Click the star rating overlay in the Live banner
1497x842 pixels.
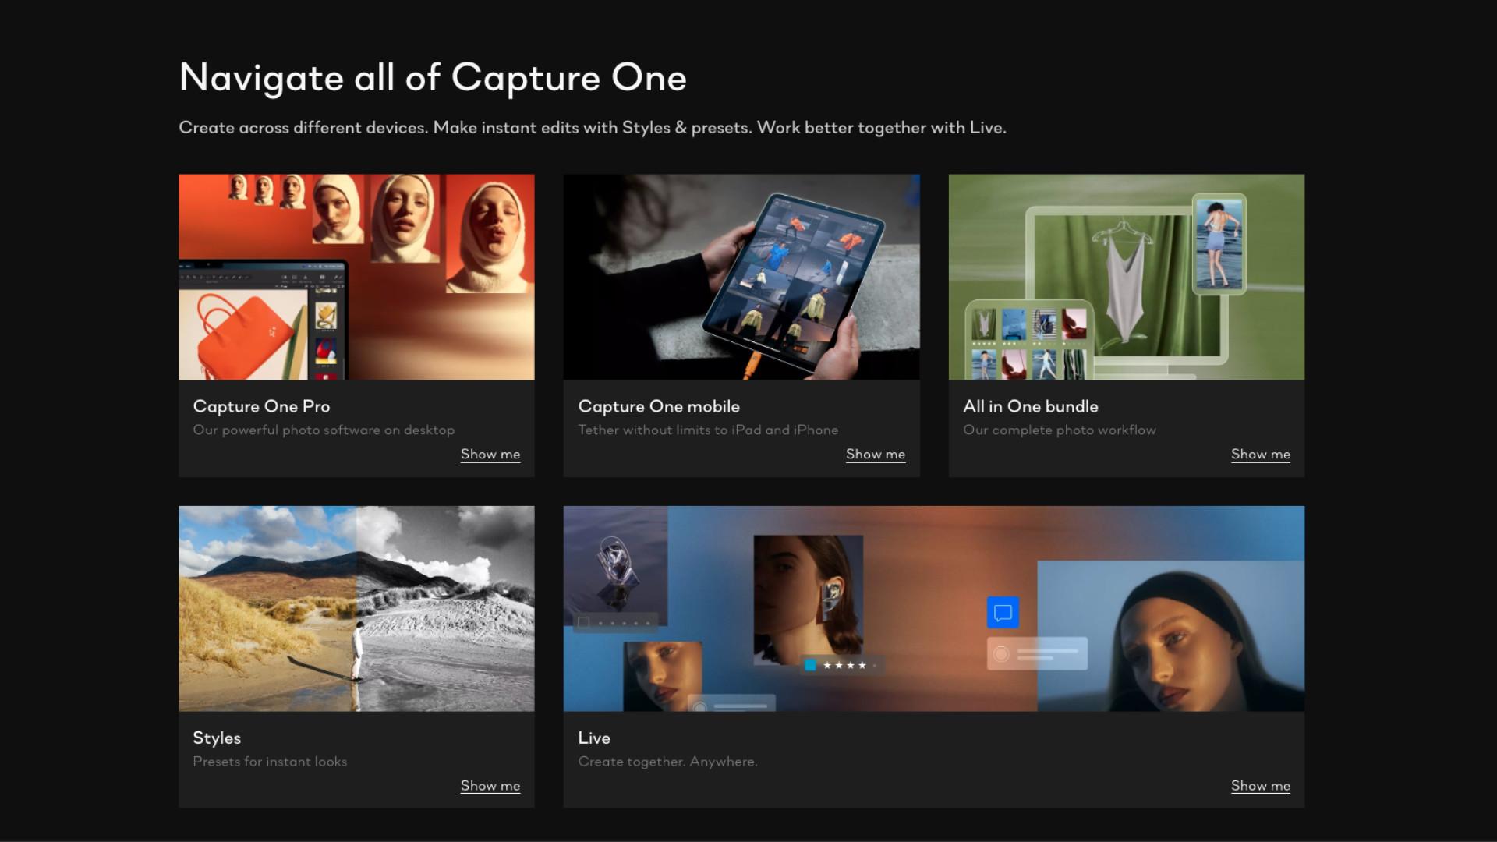click(841, 666)
